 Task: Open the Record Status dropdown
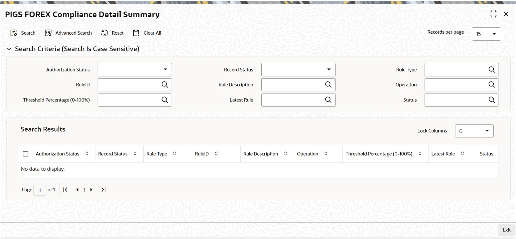point(298,70)
